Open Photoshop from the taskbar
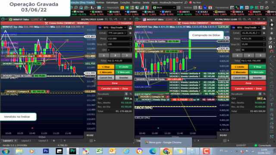Image resolution: width=276 pixels, height=155 pixels. click(x=46, y=151)
